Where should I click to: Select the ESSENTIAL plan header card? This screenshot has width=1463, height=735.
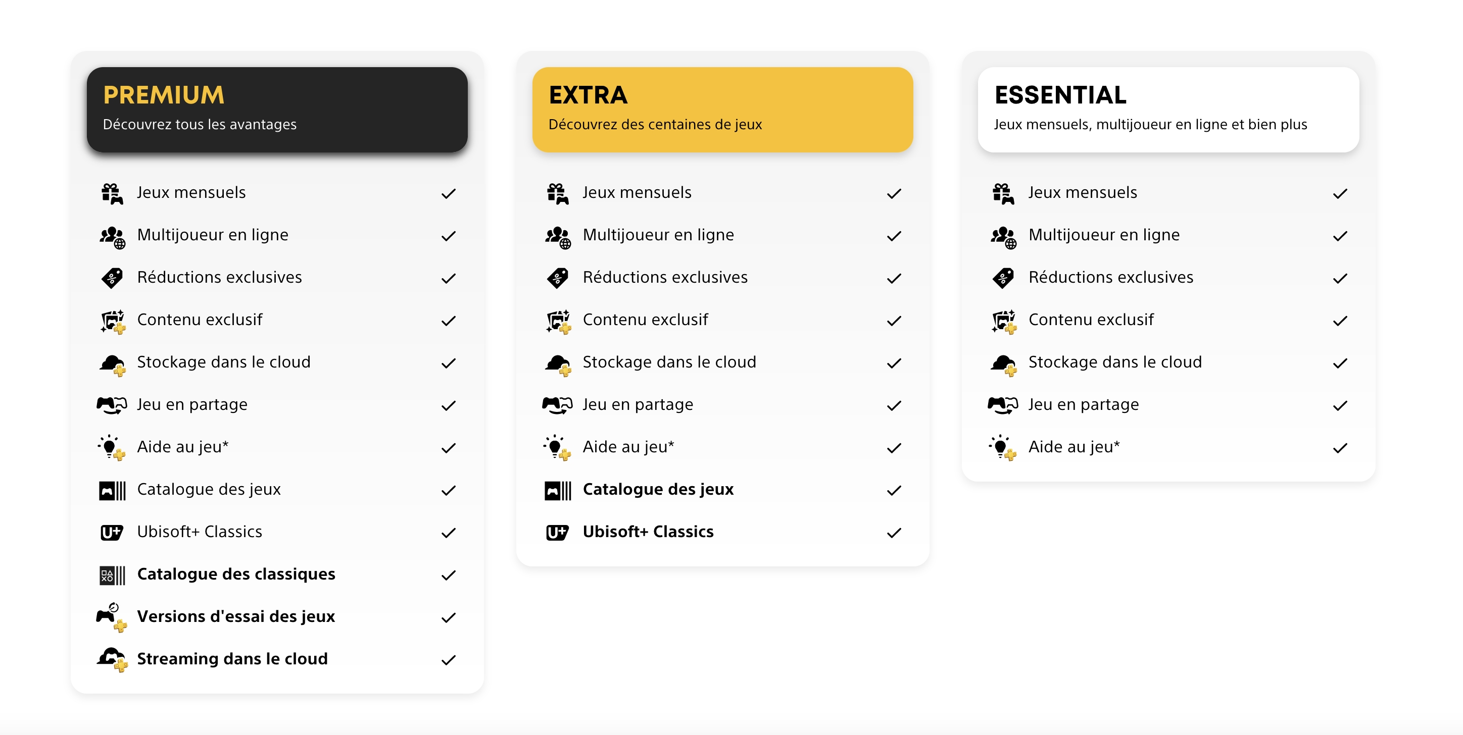point(1168,110)
